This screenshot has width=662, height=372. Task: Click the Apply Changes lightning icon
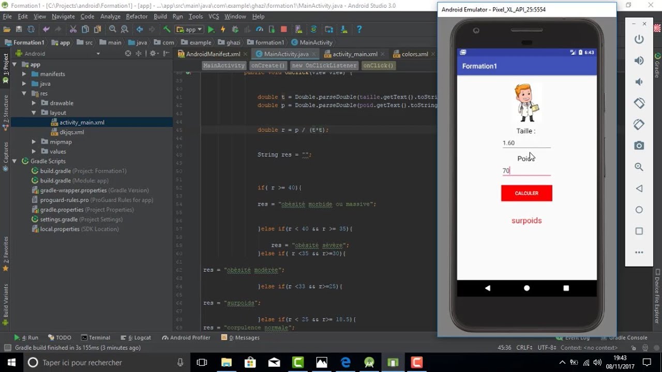click(x=223, y=29)
